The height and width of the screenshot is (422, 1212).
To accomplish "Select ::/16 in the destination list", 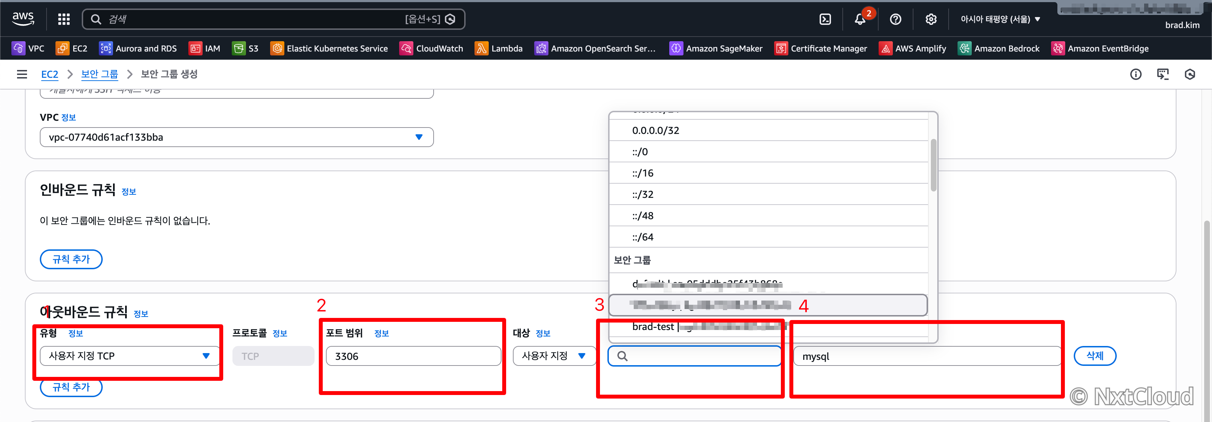I will 768,173.
